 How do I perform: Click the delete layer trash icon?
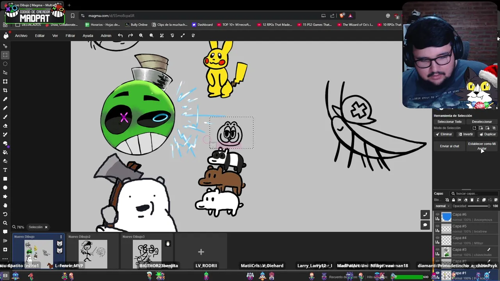point(472,200)
